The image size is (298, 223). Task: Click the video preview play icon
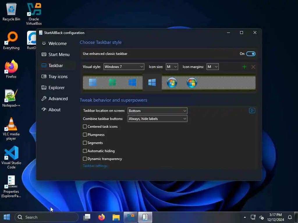[252, 111]
